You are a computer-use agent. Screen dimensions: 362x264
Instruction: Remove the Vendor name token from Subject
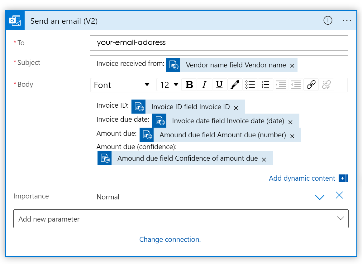pos(292,66)
